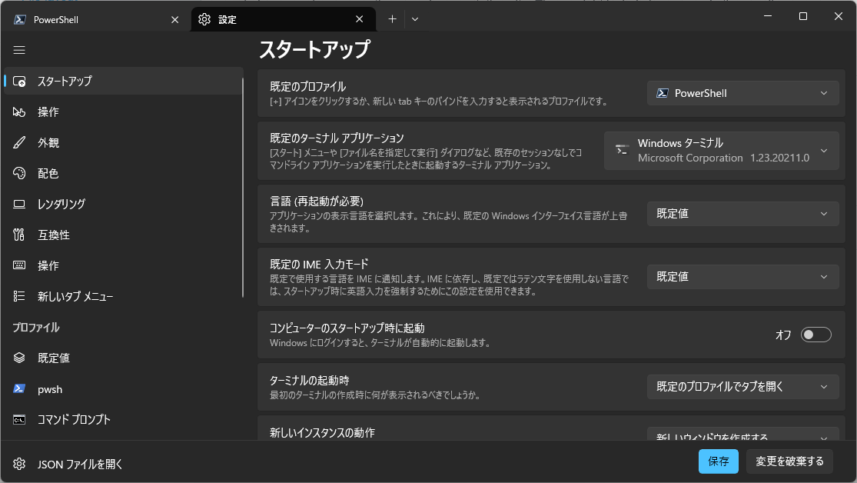Collapse the sidebar with the hamburger menu
857x483 pixels.
click(18, 50)
